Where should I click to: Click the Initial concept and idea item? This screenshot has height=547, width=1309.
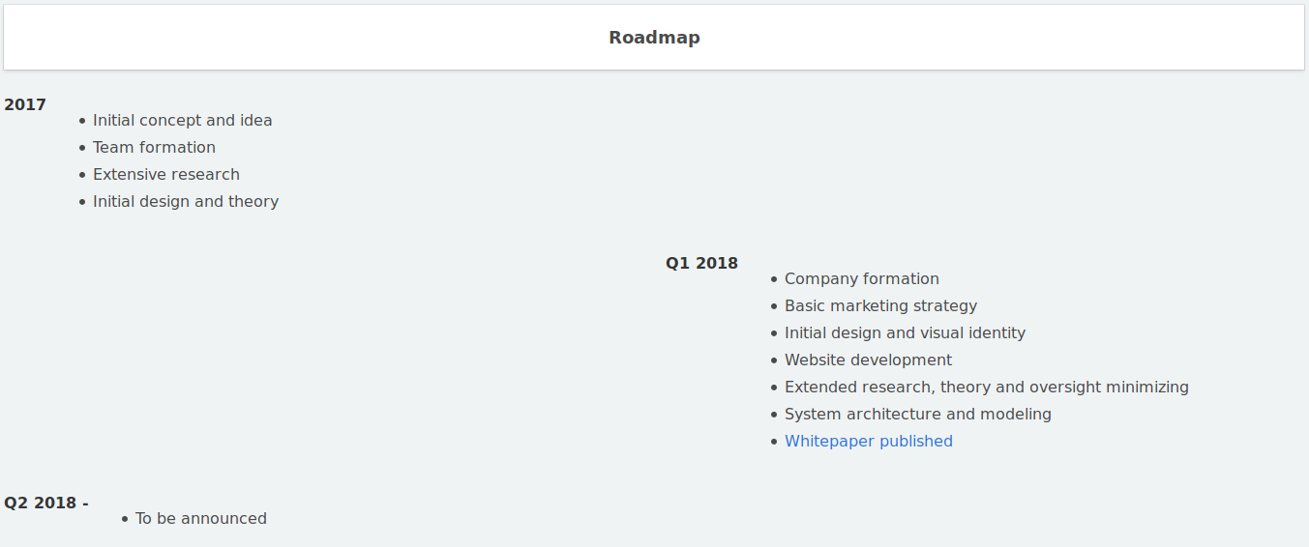pyautogui.click(x=183, y=120)
